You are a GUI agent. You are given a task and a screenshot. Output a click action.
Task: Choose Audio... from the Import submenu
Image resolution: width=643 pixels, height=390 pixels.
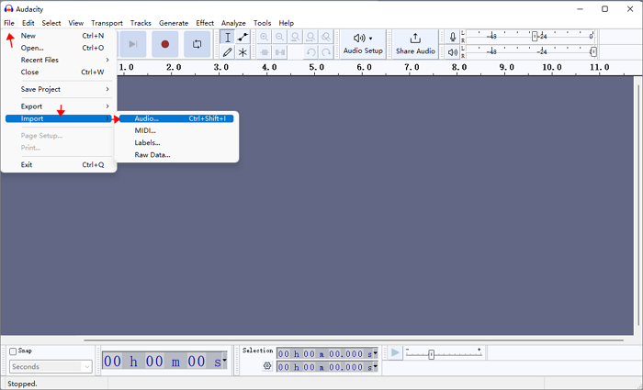tap(147, 118)
